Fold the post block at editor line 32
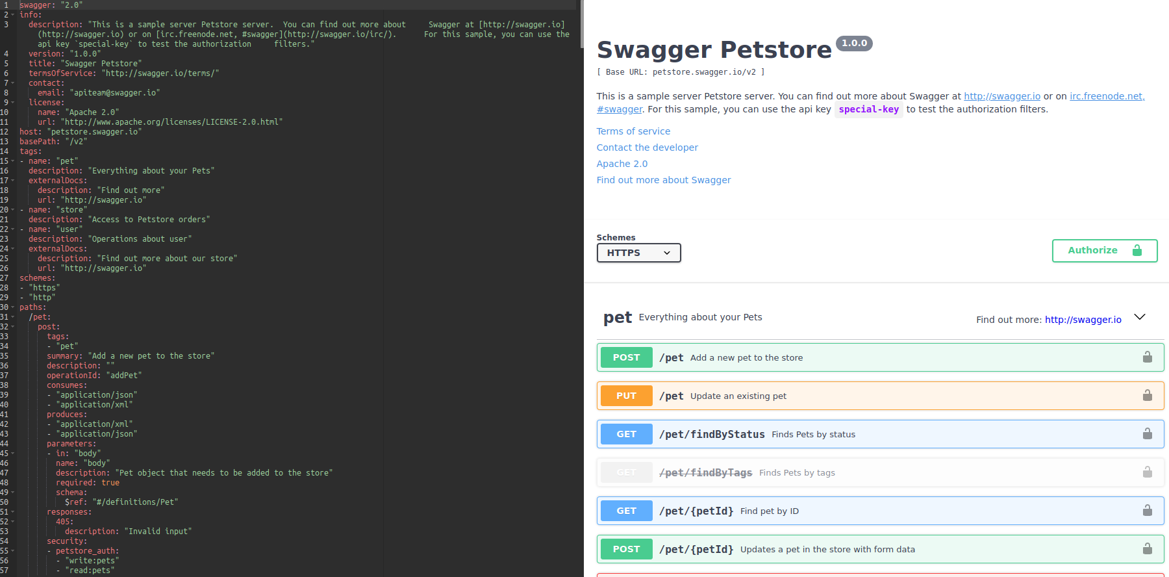Image resolution: width=1169 pixels, height=577 pixels. (13, 327)
